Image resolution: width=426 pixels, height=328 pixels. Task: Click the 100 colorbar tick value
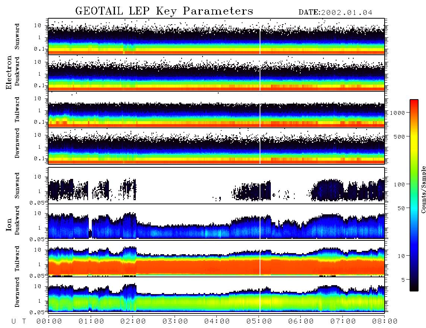click(399, 184)
